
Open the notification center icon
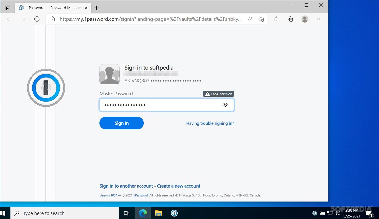click(x=370, y=213)
